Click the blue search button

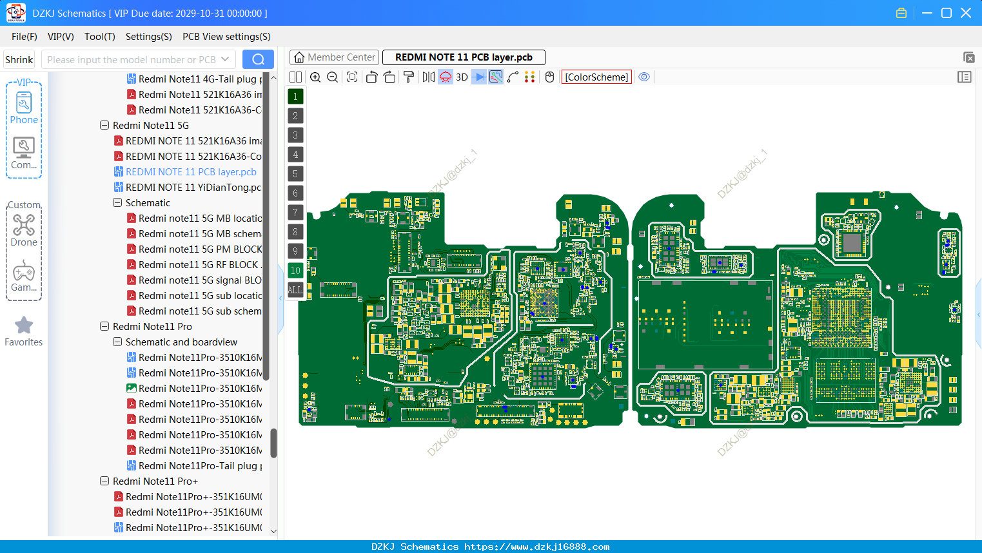[258, 59]
